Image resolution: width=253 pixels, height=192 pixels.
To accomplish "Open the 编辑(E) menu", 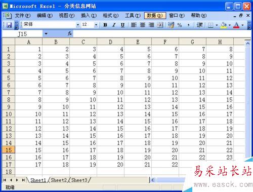I will [45, 16].
